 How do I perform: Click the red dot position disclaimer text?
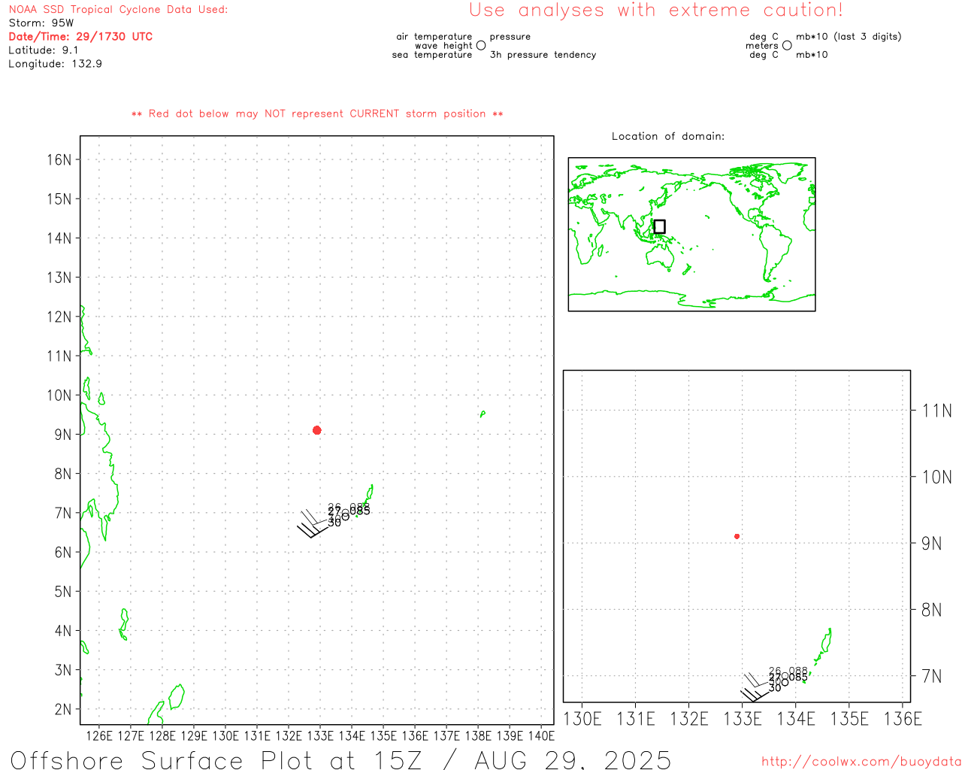(317, 114)
